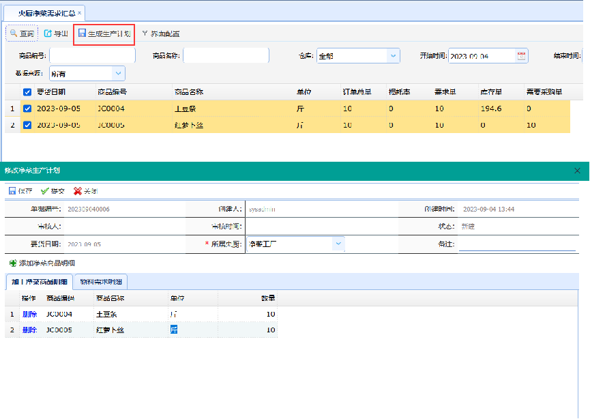590x419 pixels.
Task: Uncheck the checkbox for row JC0005
Action: [27, 125]
